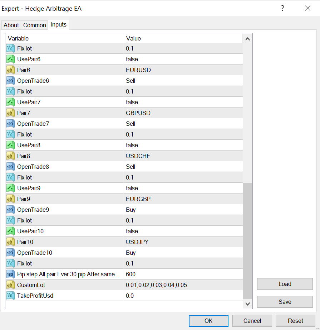
Task: Edit the TakeProfitUsd value 0.0
Action: coord(183,296)
